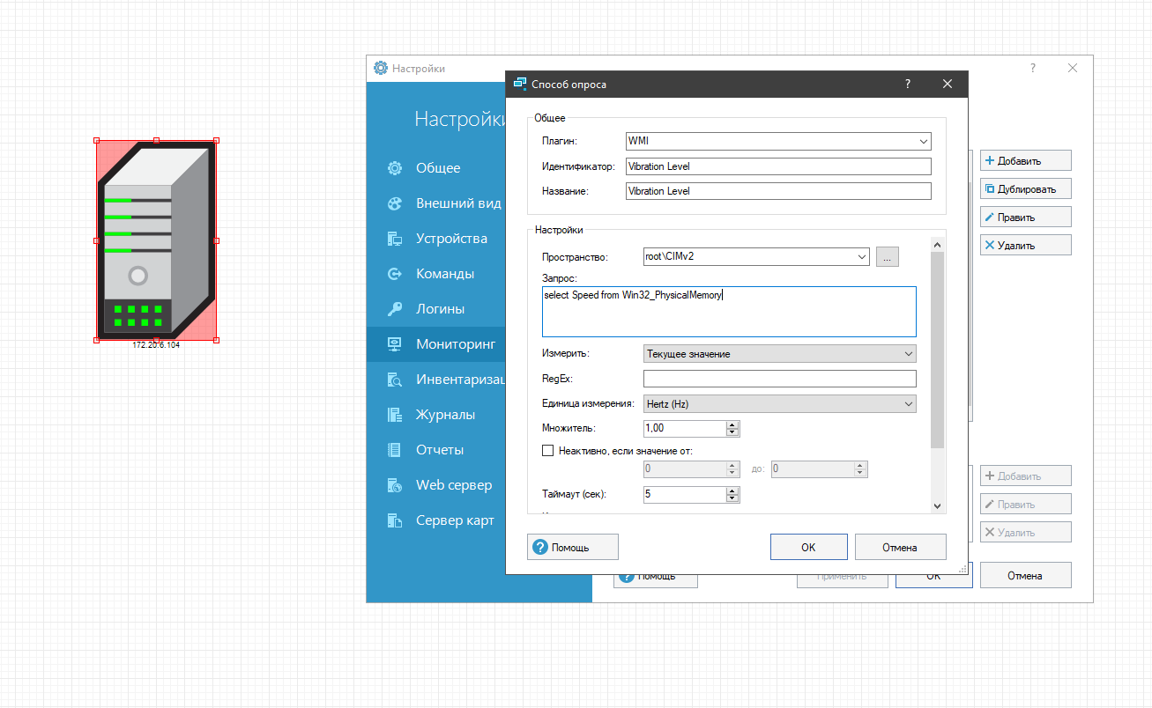Decrease the Множитель value with down arrow

(732, 432)
